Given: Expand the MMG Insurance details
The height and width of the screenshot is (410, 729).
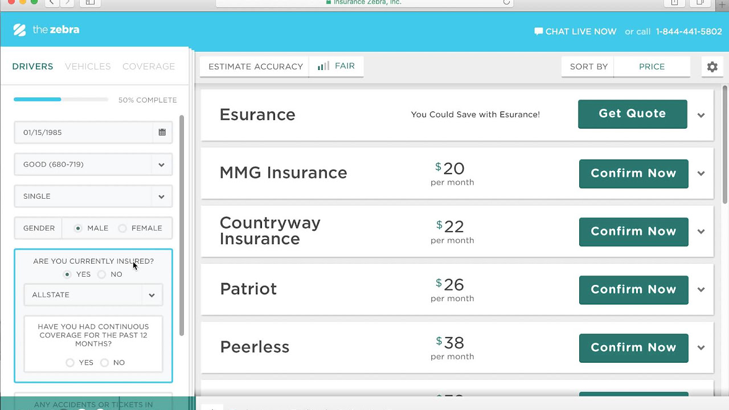Looking at the screenshot, I should coord(701,174).
